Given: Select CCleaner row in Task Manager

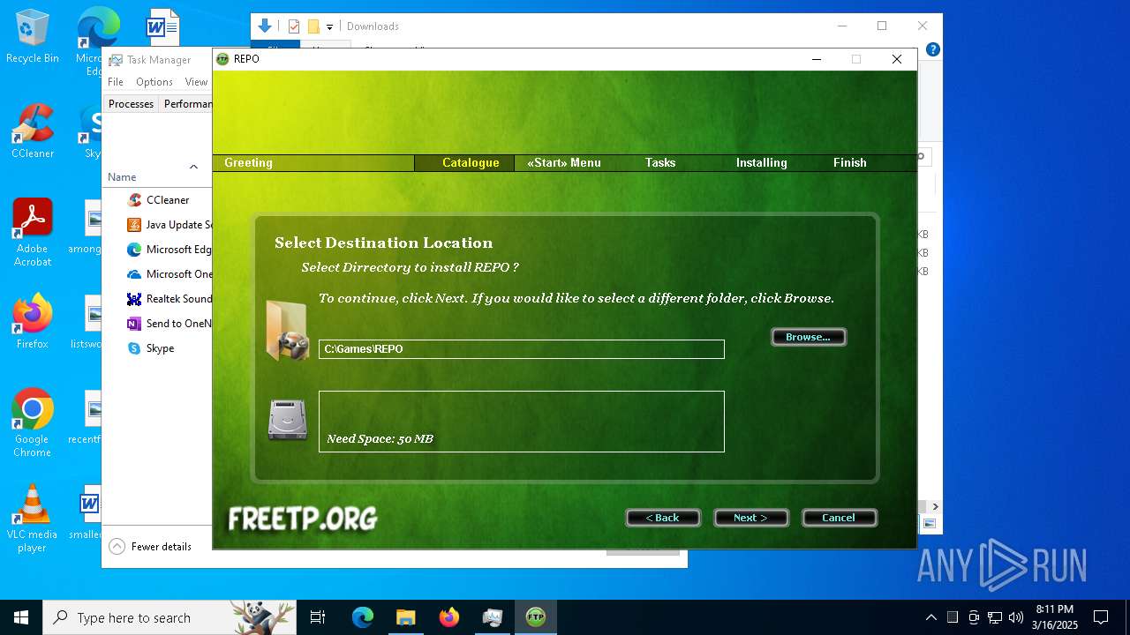Looking at the screenshot, I should (157, 200).
